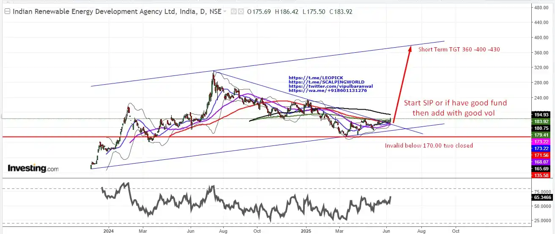The image size is (555, 234).
Task: Click the RSI value label 65.3466
Action: (x=541, y=197)
